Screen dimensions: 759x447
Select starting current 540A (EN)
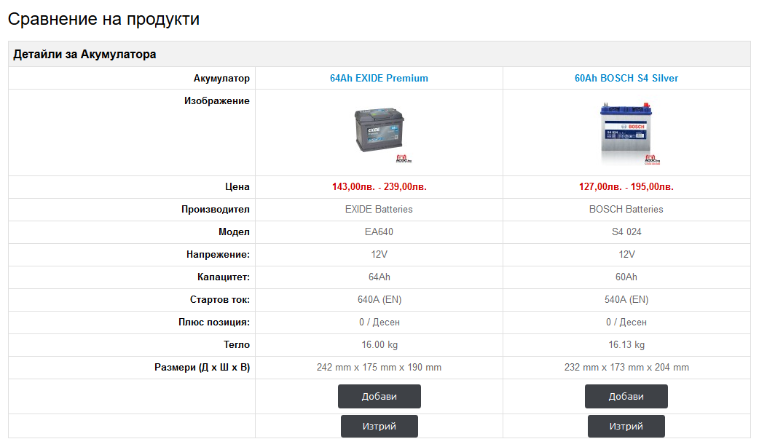coord(626,300)
